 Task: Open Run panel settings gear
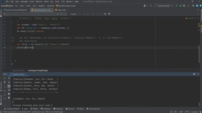pos(194,74)
